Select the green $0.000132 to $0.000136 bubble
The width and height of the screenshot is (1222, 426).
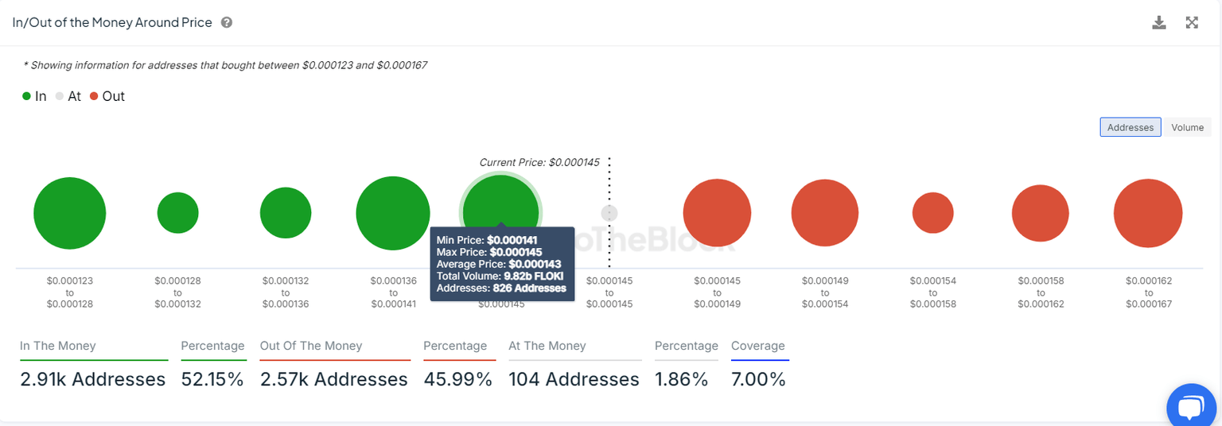pos(286,213)
